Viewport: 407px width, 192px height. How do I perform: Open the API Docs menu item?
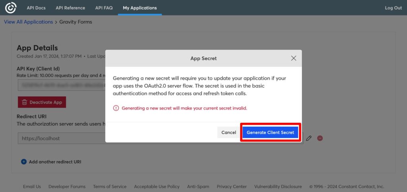(x=36, y=8)
